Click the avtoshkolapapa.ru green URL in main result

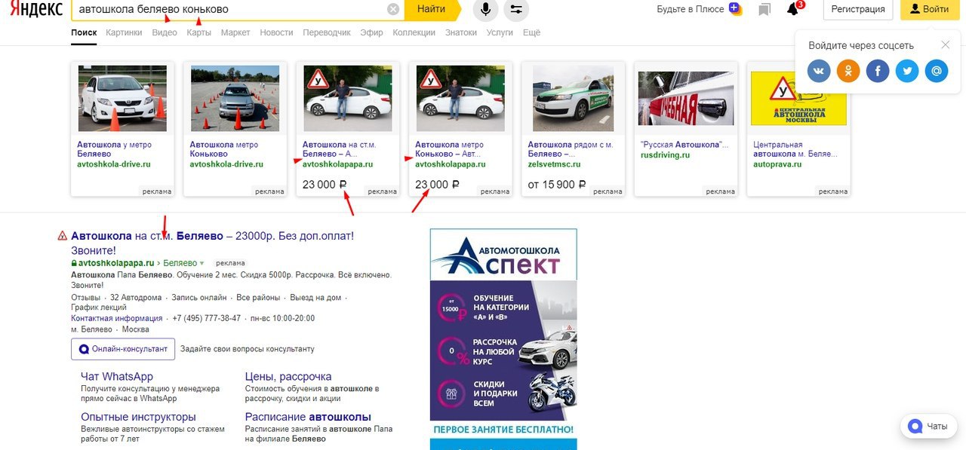pyautogui.click(x=116, y=263)
